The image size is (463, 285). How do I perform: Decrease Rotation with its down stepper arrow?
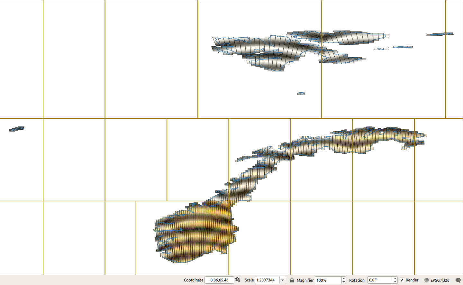(395, 282)
